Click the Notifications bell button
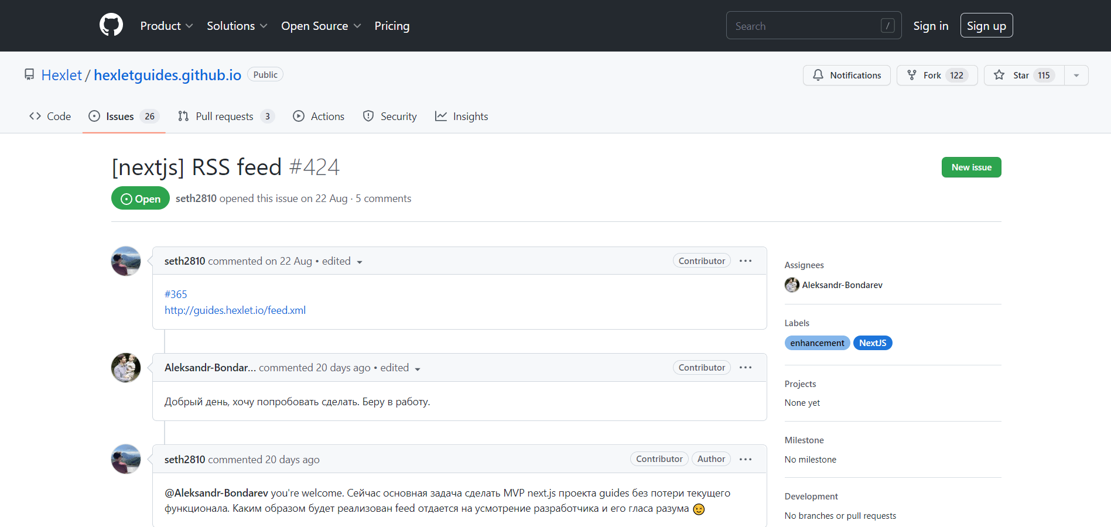 tap(846, 76)
